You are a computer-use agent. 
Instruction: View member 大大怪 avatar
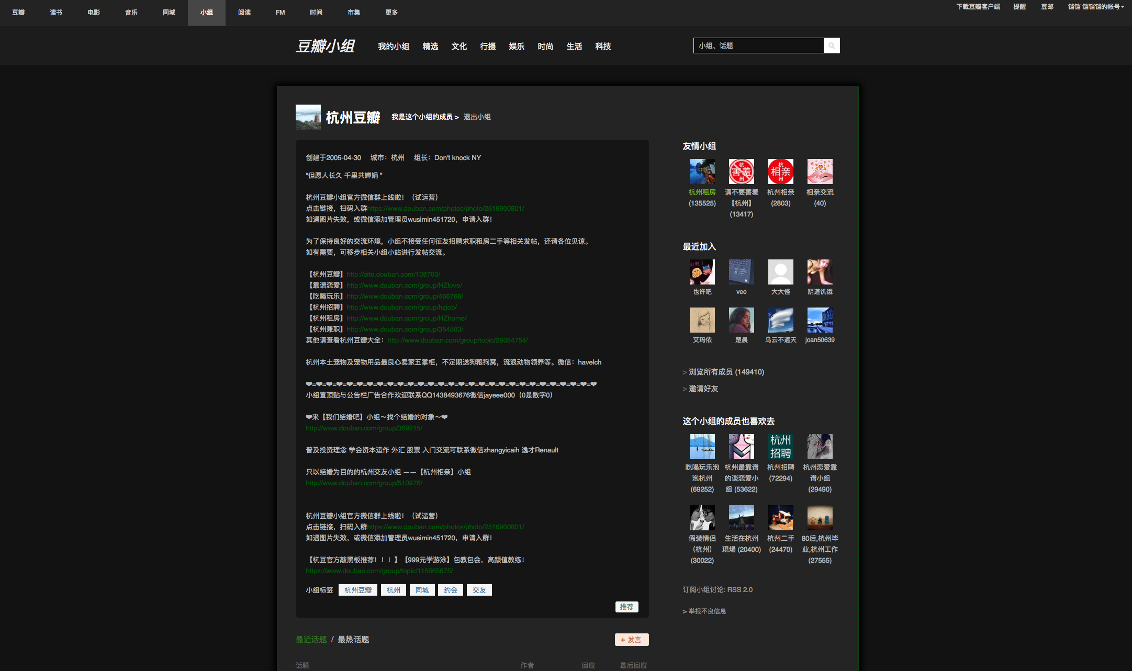click(781, 272)
